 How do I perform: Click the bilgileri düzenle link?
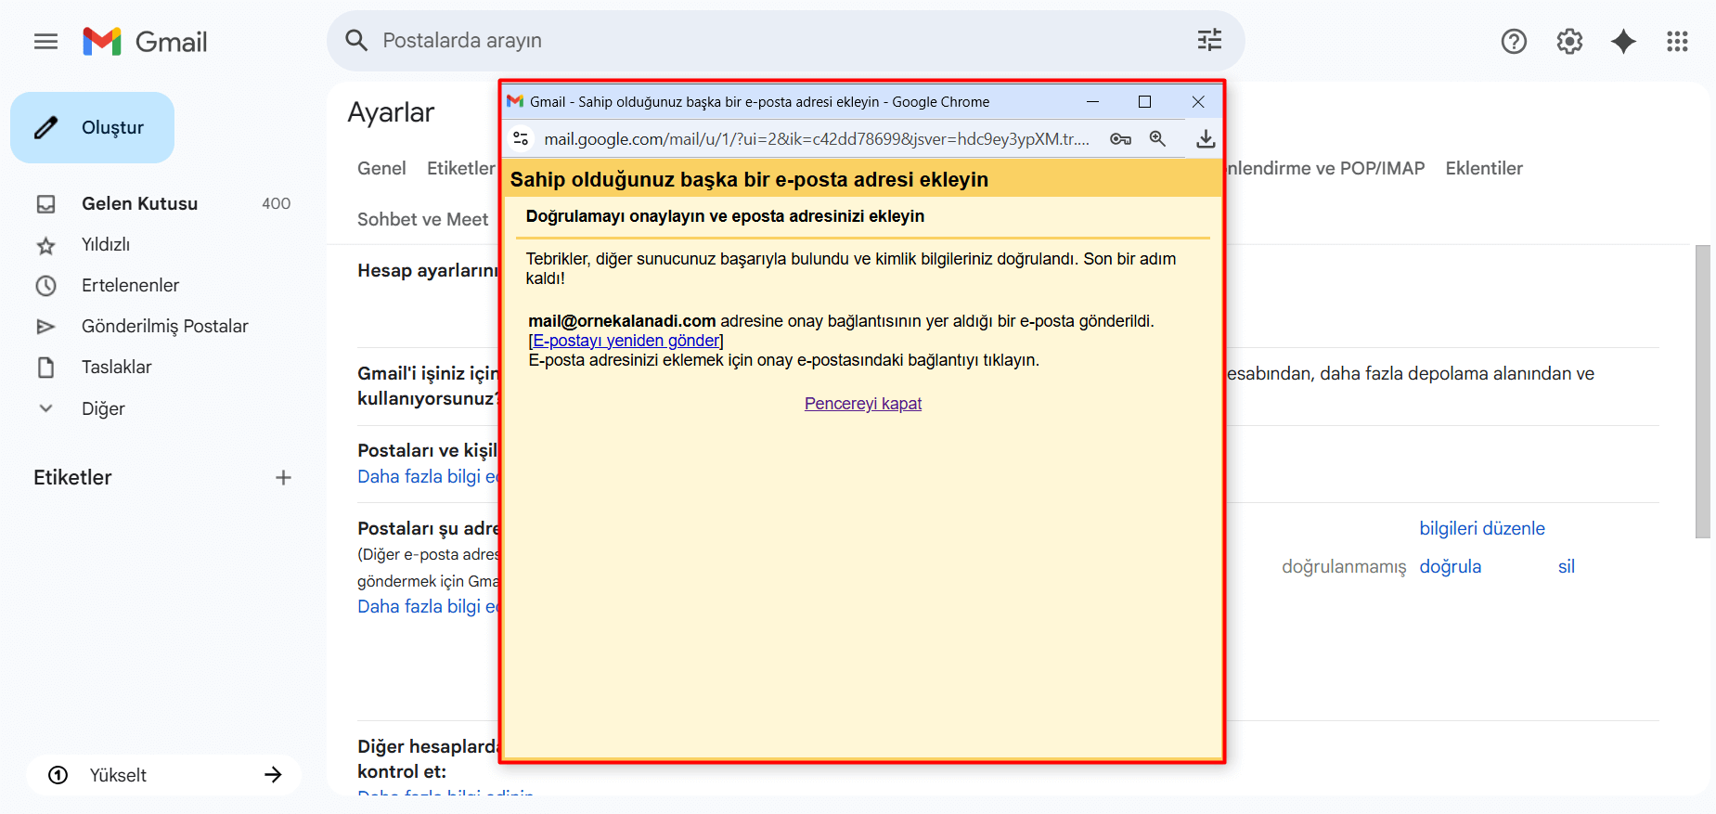point(1482,528)
